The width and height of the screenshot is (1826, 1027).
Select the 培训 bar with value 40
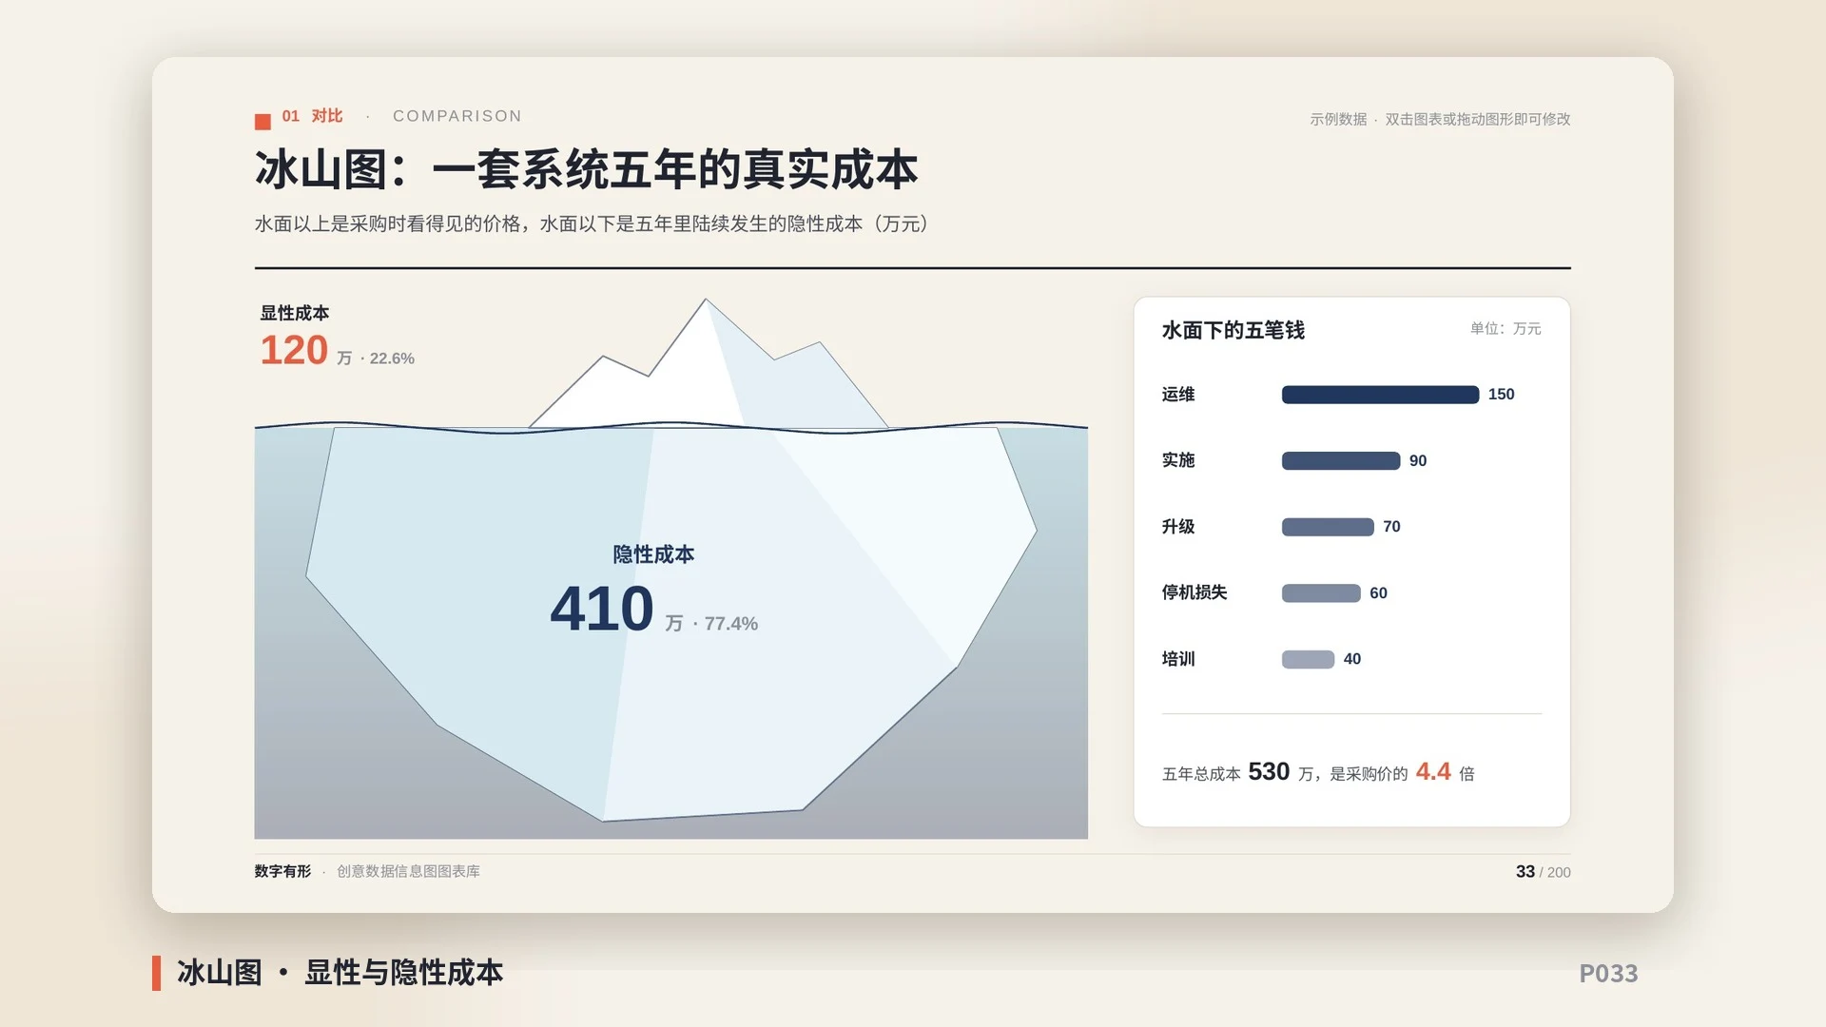tap(1308, 659)
